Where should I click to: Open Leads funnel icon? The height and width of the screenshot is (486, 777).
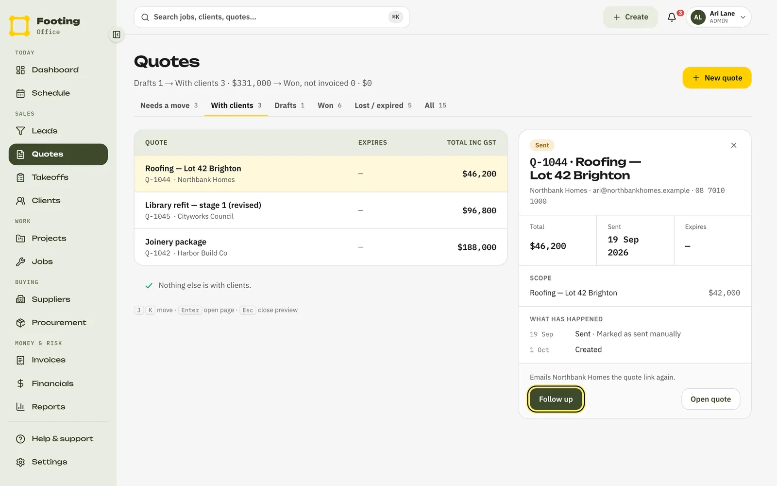[20, 131]
